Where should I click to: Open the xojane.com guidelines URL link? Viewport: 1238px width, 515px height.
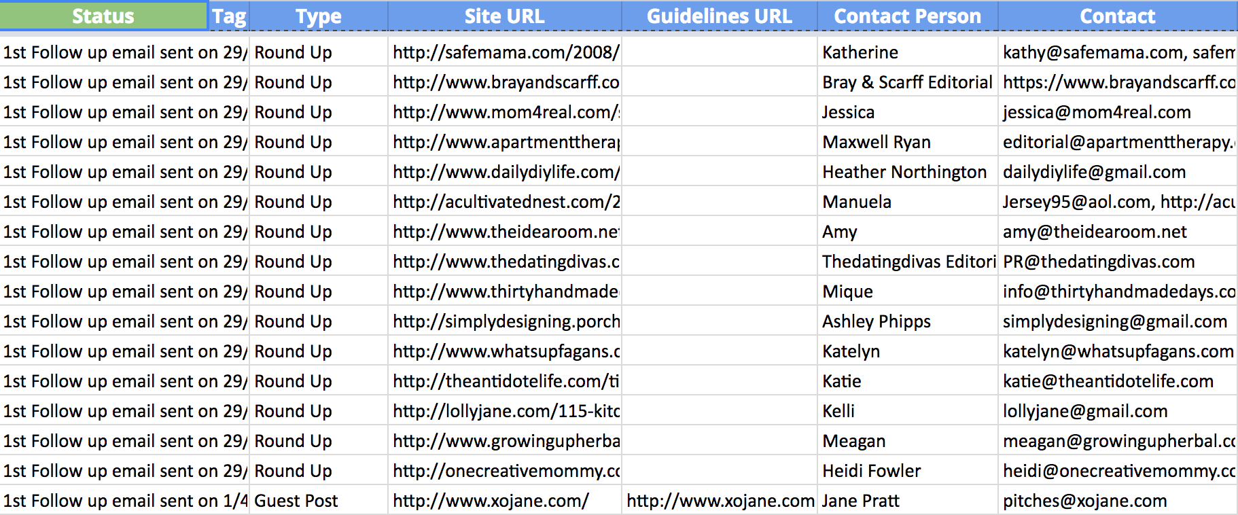click(720, 501)
